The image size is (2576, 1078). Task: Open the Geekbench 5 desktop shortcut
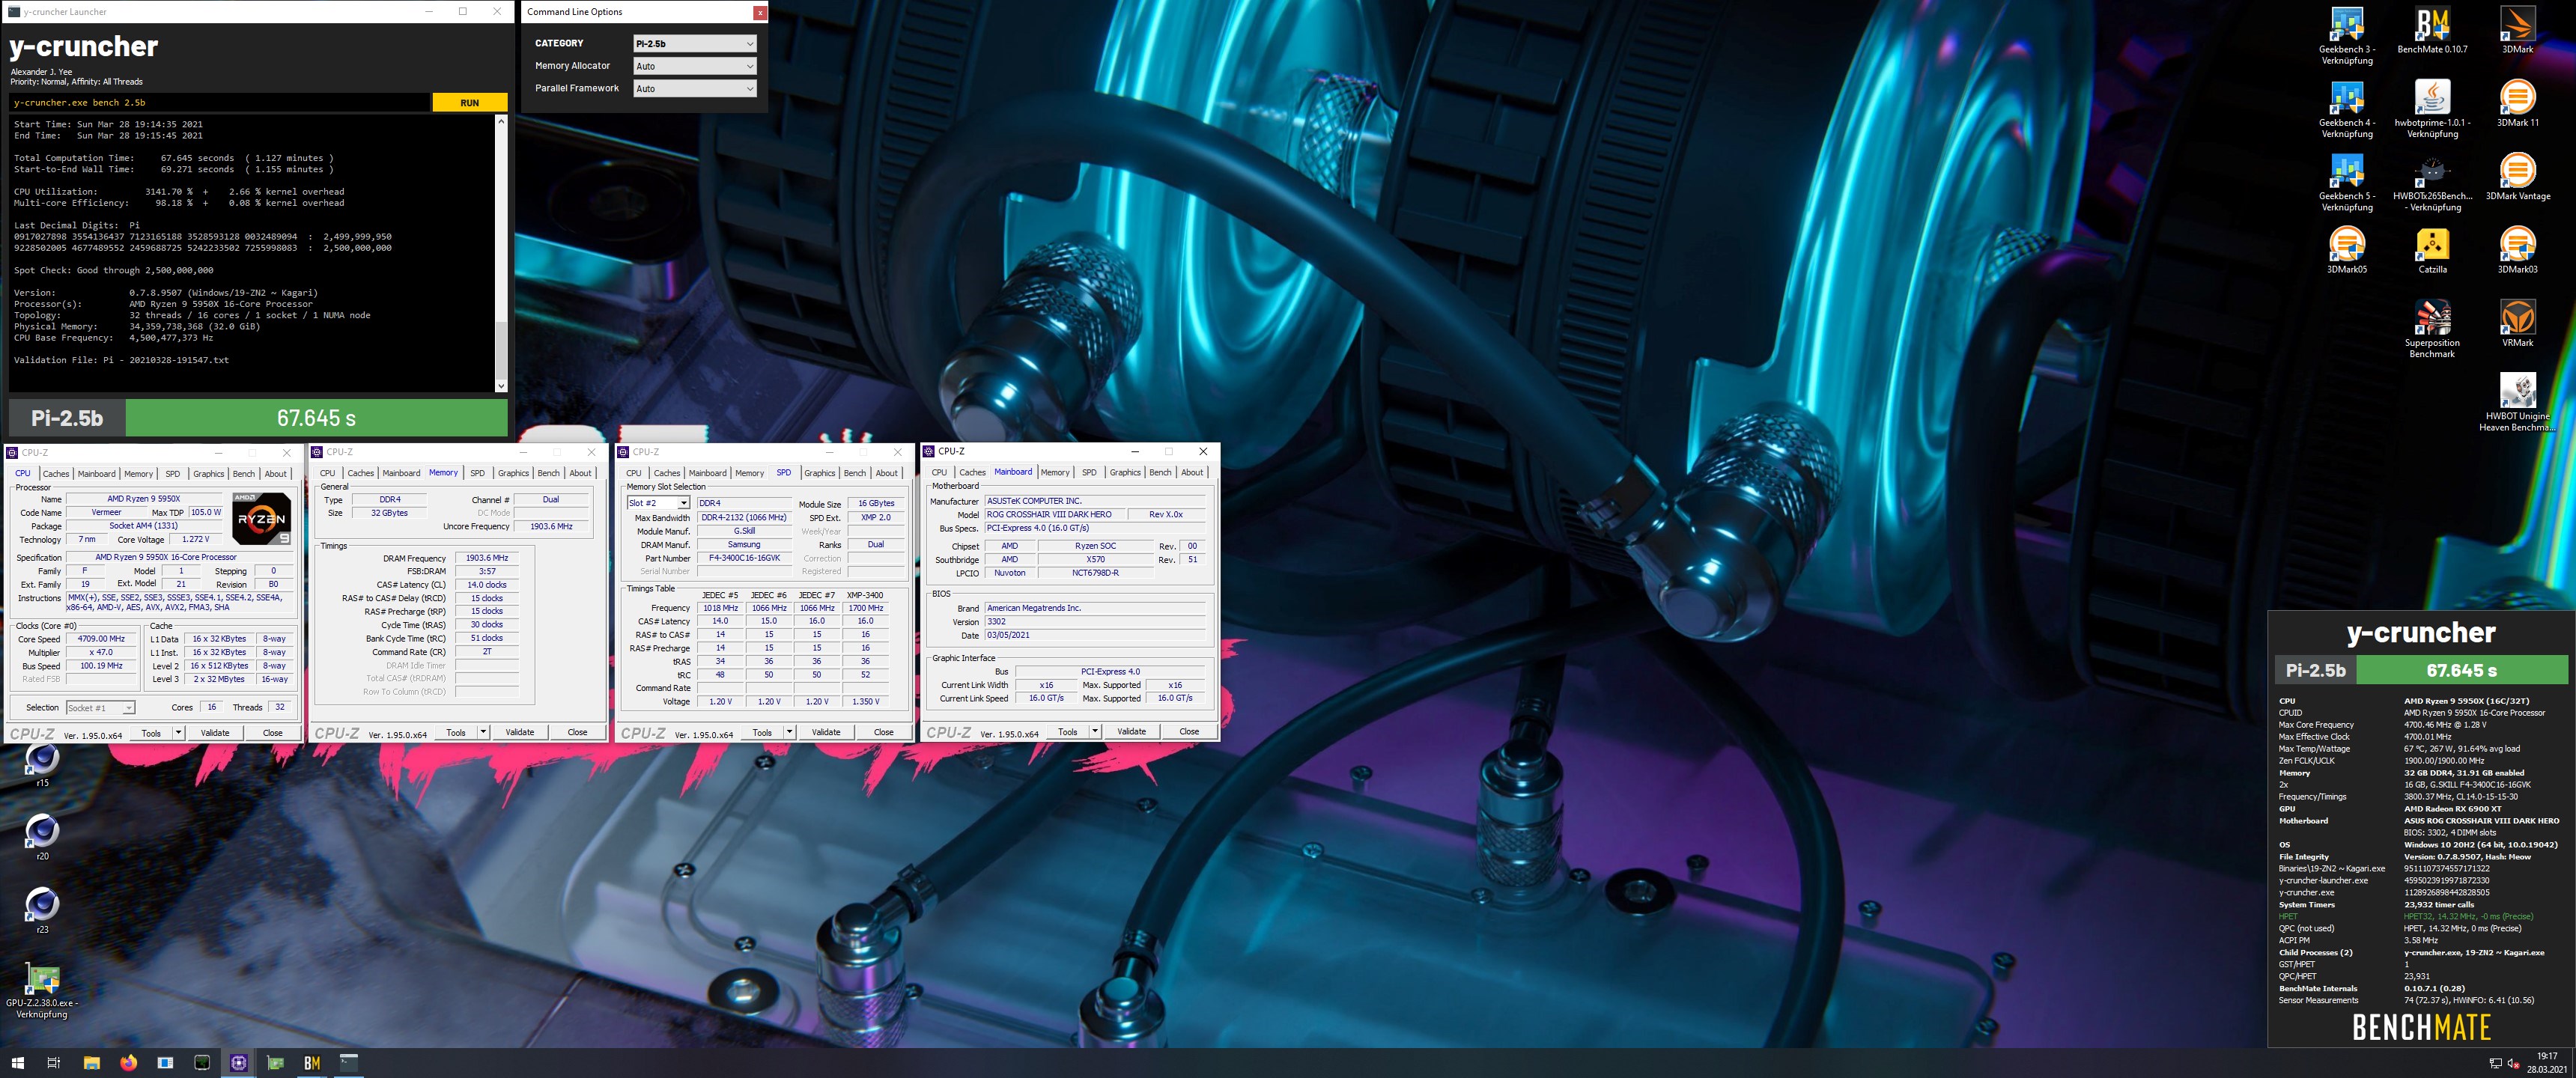(x=2346, y=183)
